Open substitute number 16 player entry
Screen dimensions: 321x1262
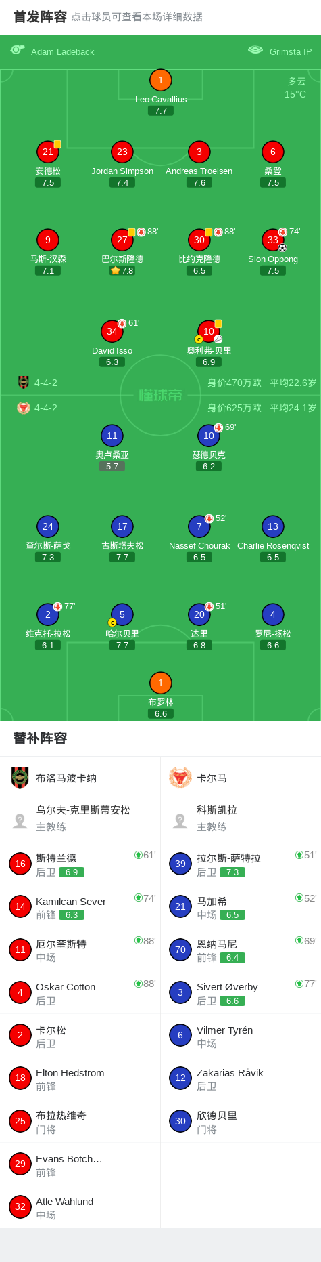80,864
